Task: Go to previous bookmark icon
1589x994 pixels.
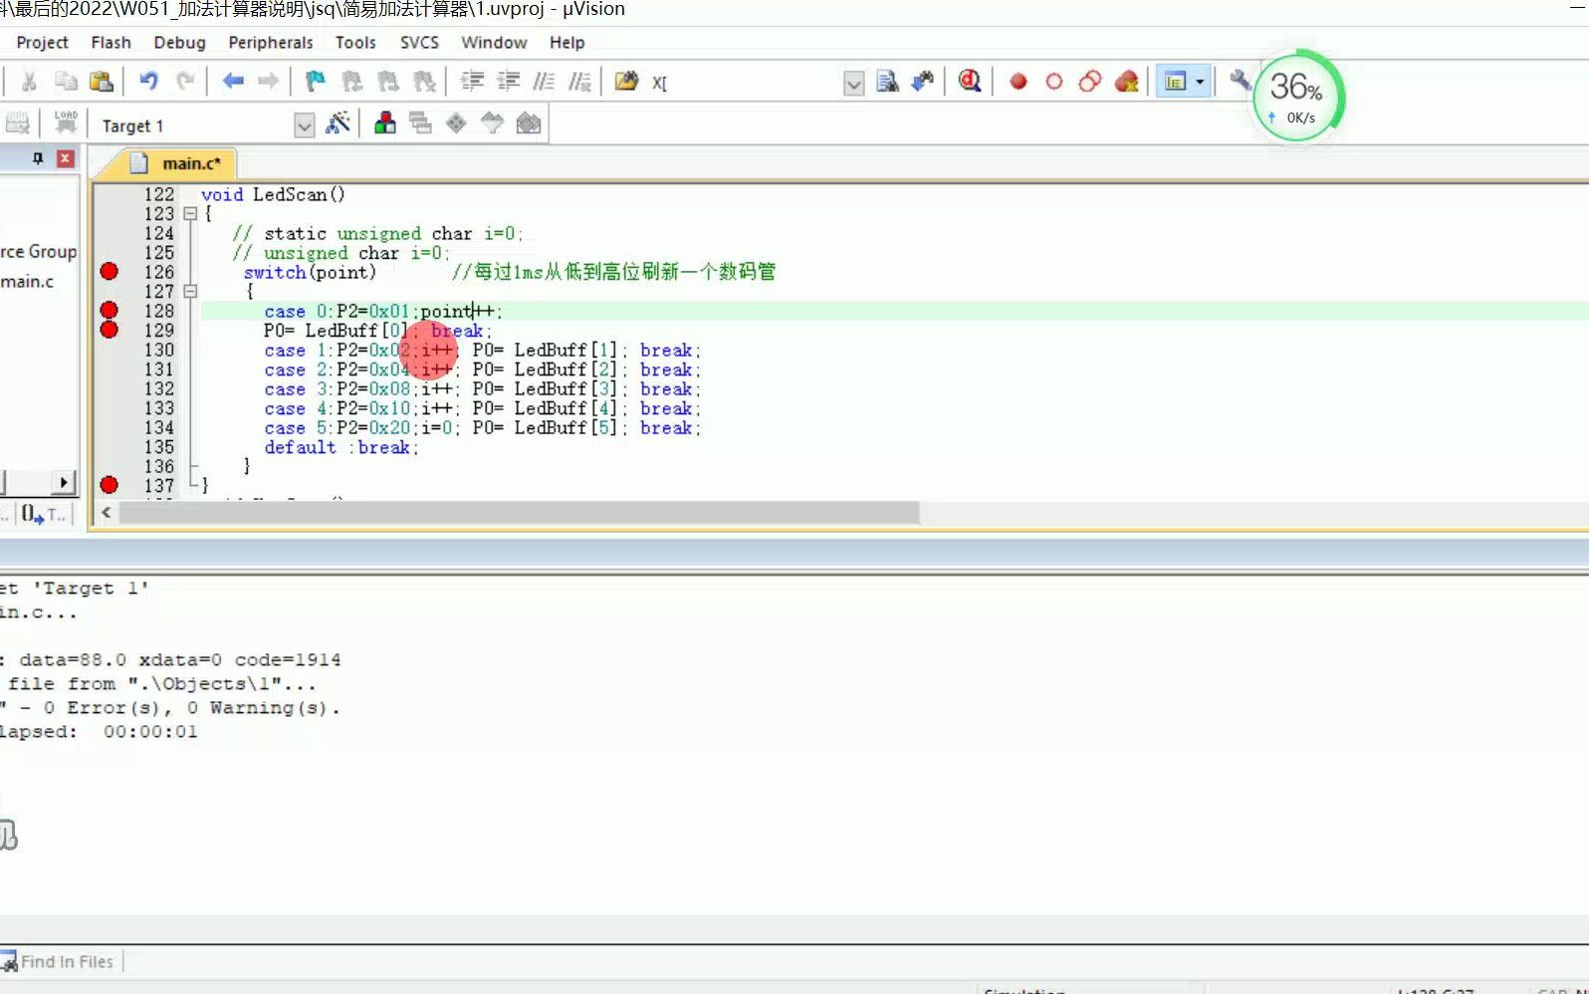Action: click(x=351, y=82)
